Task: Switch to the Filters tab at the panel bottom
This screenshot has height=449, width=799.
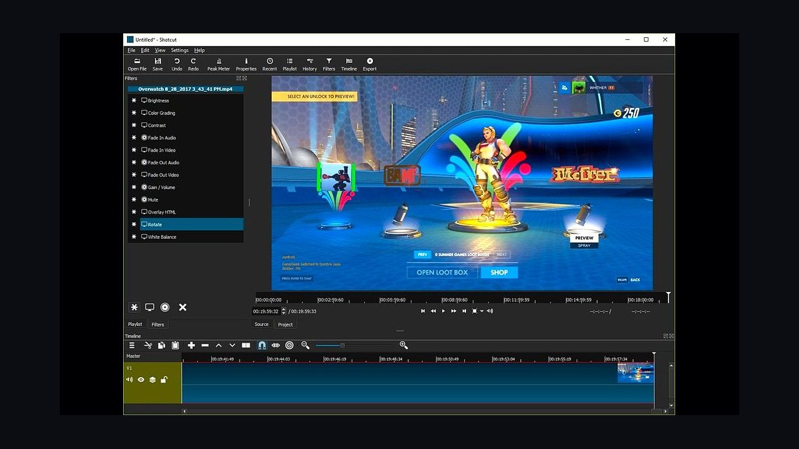Action: (x=158, y=325)
